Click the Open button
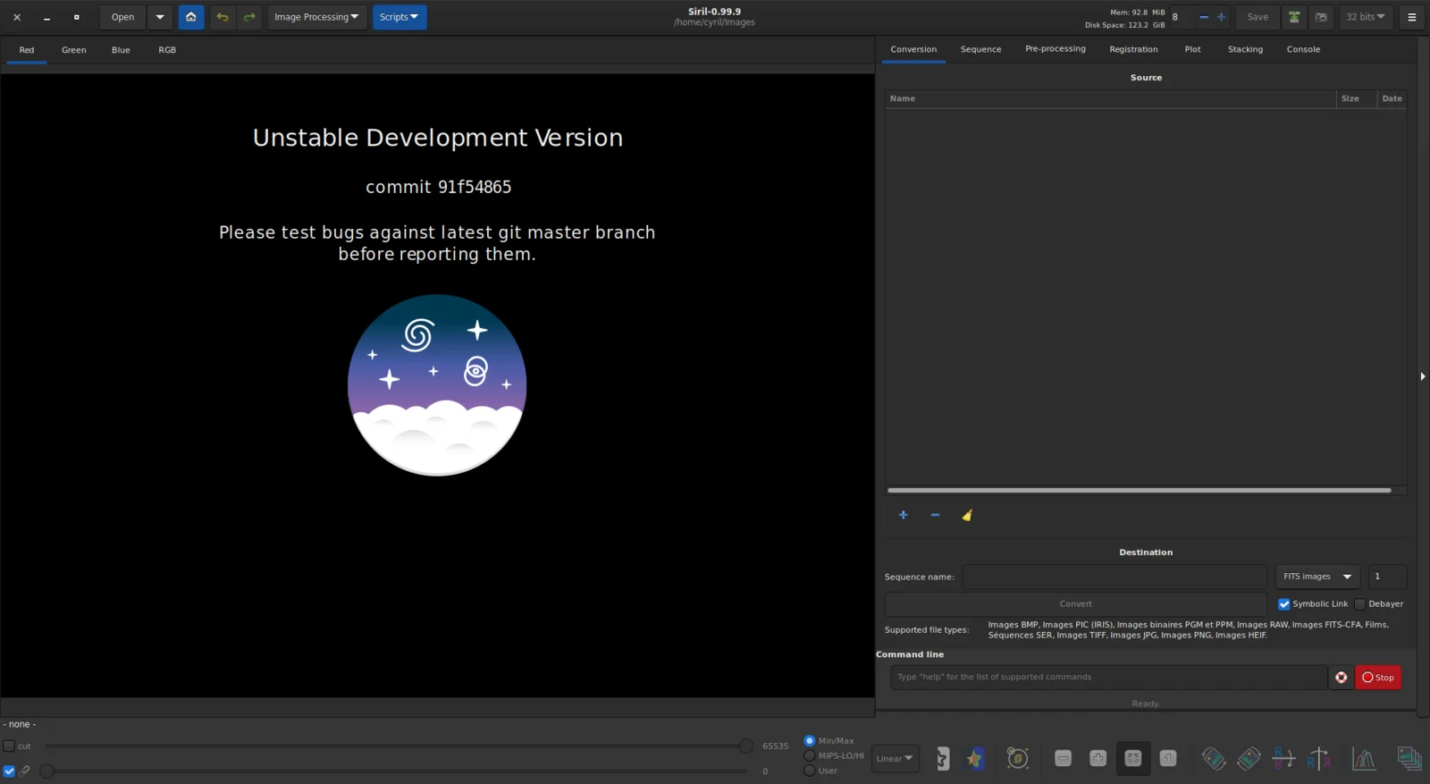 point(123,17)
